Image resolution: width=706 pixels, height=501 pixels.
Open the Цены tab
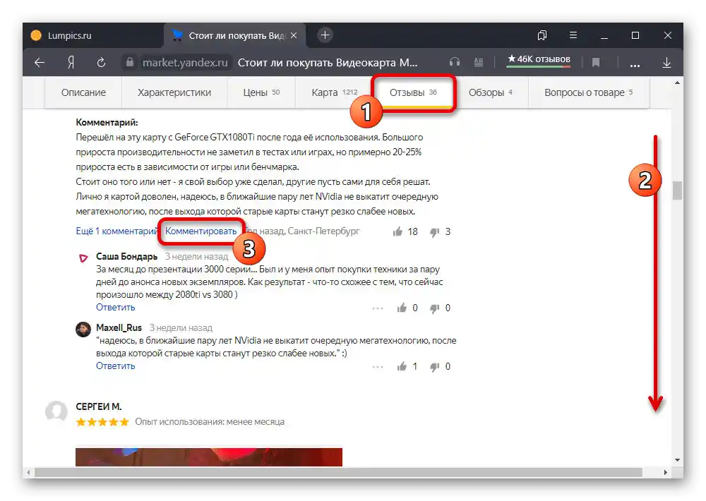[261, 92]
